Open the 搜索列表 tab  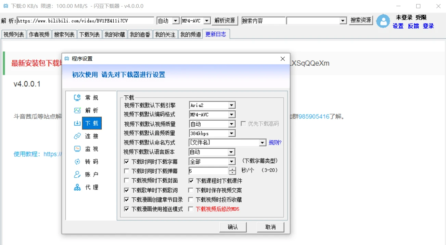point(64,35)
